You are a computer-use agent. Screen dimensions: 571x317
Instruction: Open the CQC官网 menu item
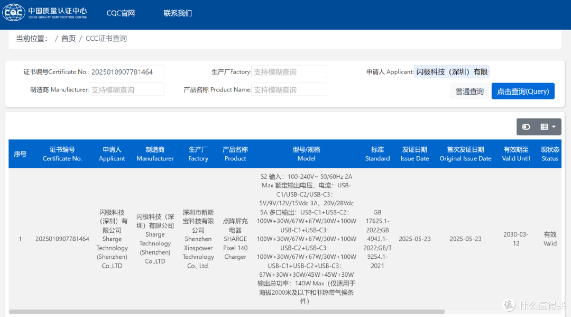121,13
